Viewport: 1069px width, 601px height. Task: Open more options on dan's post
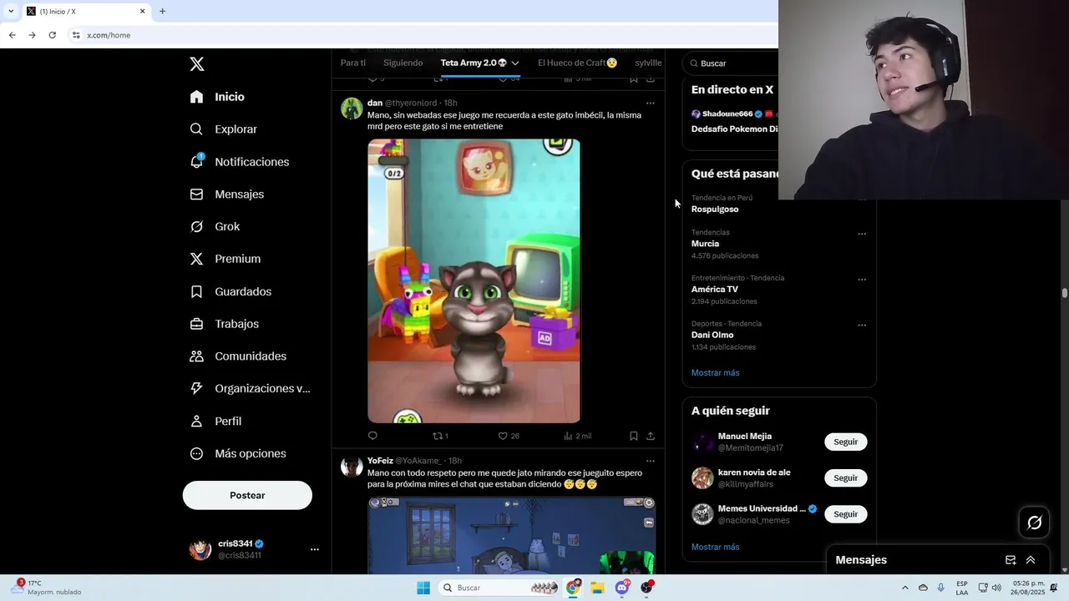(x=651, y=104)
